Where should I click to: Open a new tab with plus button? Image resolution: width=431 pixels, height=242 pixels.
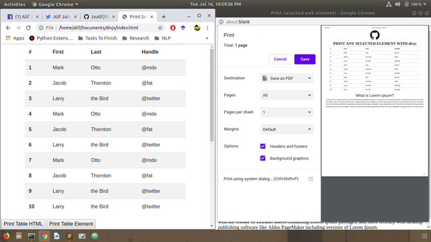click(164, 17)
